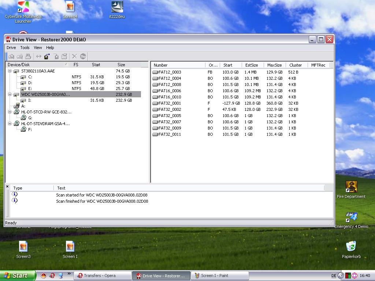Switch to Screen I - Paint taskbar button
This screenshot has height=281, width=375.
220,276
